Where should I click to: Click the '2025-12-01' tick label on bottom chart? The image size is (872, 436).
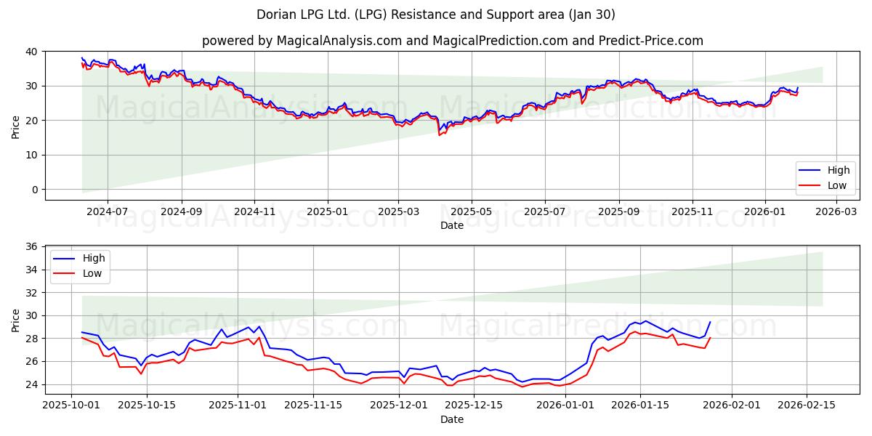[x=400, y=405]
